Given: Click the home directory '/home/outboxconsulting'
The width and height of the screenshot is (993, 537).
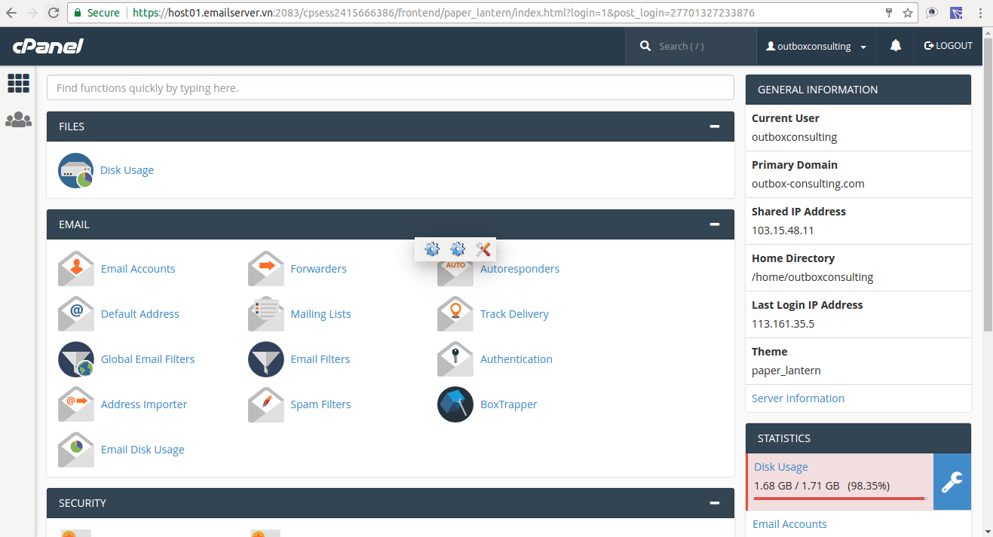Looking at the screenshot, I should pyautogui.click(x=813, y=277).
